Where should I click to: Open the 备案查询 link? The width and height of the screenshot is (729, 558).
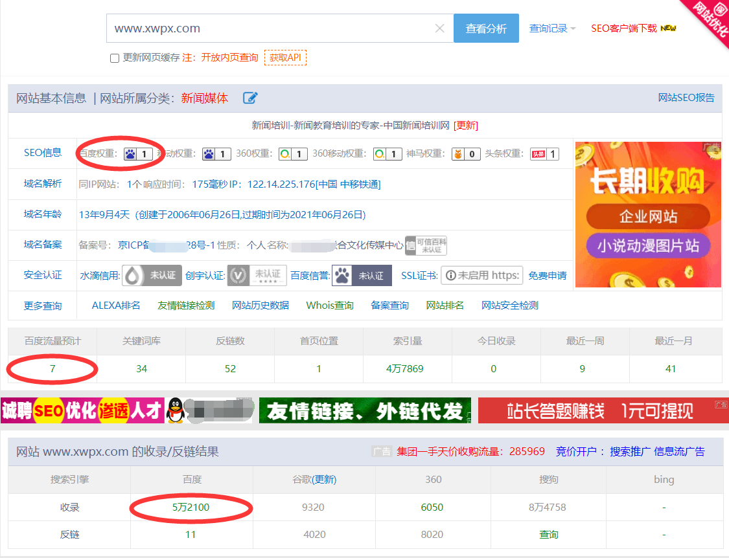tap(389, 306)
